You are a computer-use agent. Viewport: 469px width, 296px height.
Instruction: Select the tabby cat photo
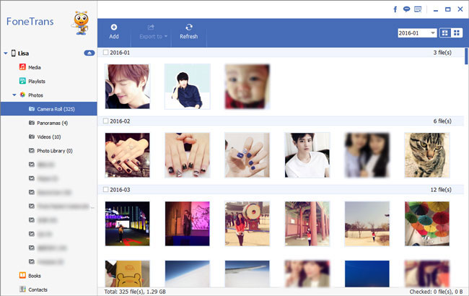coord(427,155)
